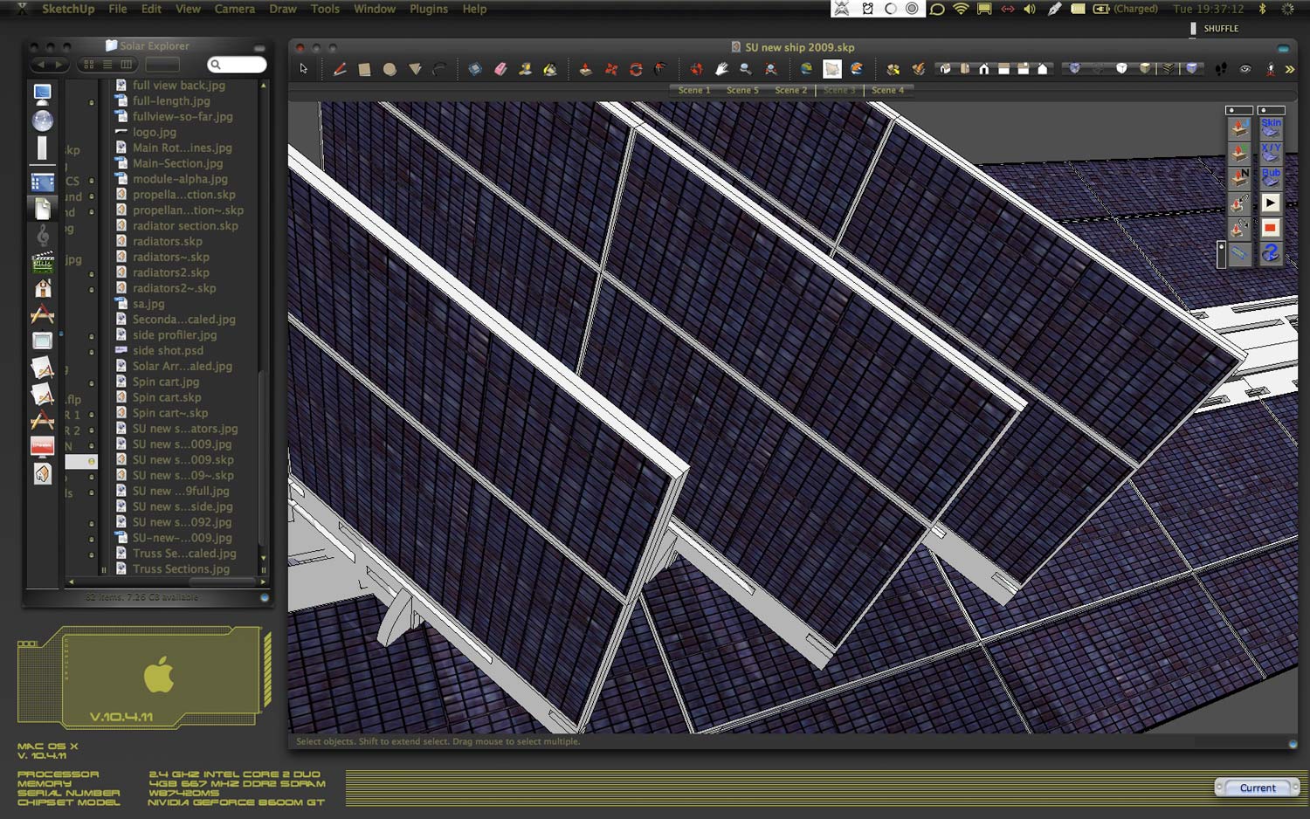Open the Plugins menu

[x=429, y=9]
